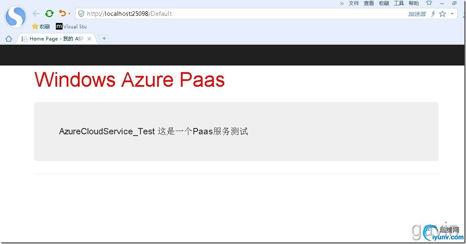This screenshot has height=244, width=466.
Task: Bookmark this page with the star outline icon
Action: tap(443, 14)
